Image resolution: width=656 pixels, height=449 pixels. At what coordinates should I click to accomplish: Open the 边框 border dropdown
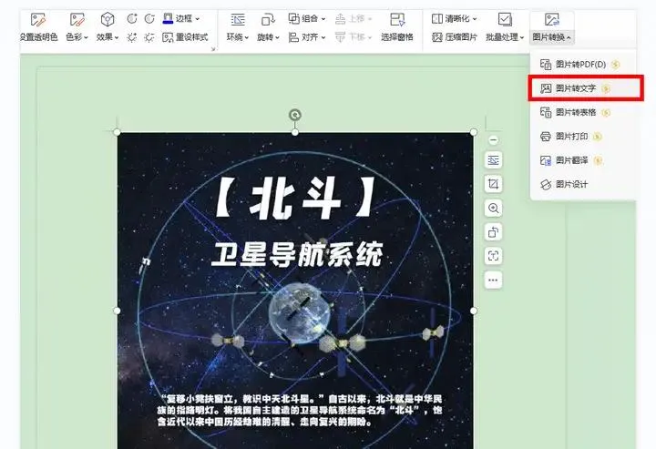pos(180,18)
